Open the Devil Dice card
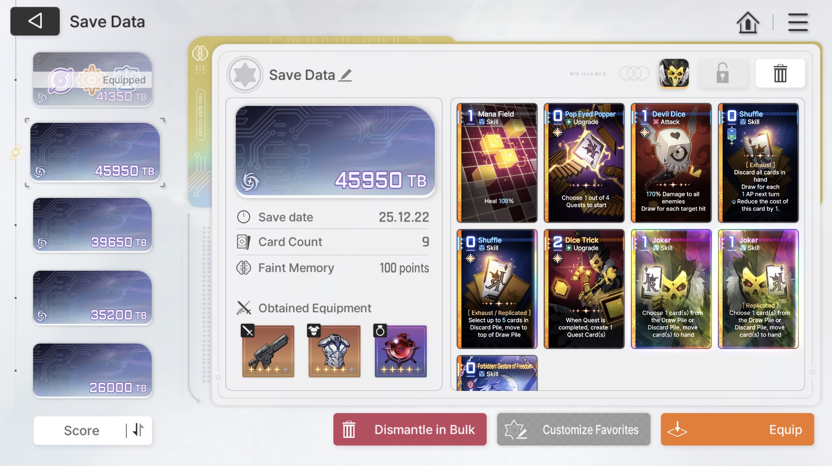 click(x=671, y=163)
